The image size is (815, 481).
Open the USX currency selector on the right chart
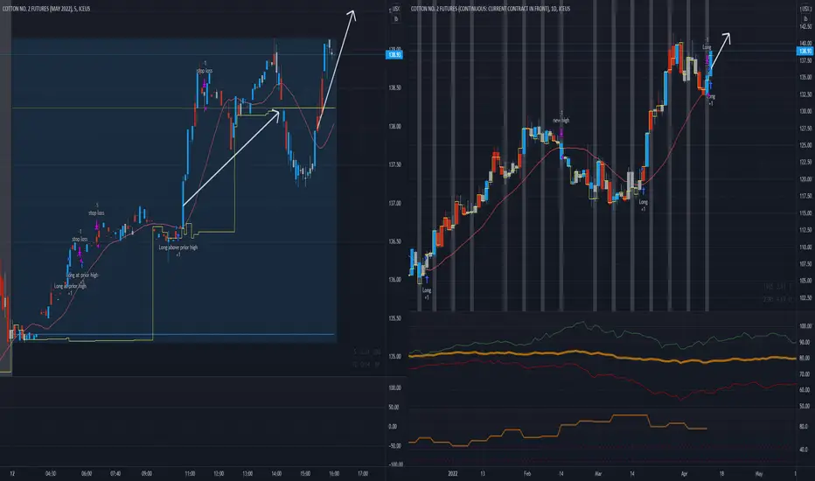pyautogui.click(x=805, y=9)
